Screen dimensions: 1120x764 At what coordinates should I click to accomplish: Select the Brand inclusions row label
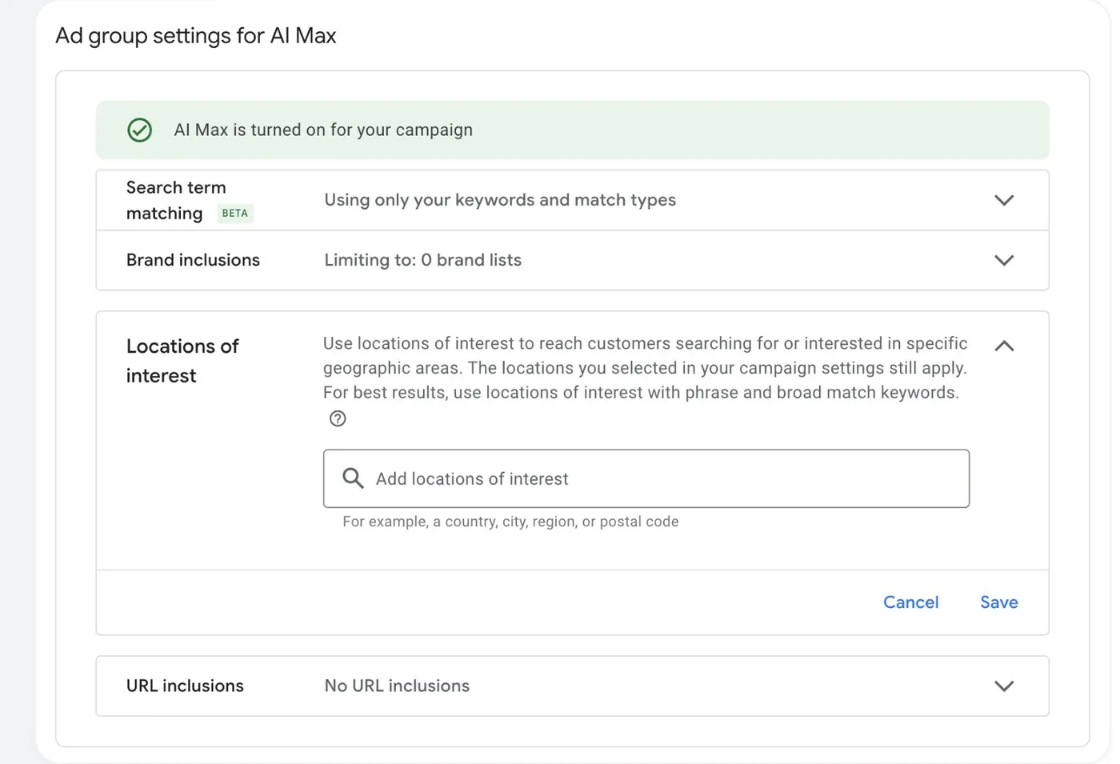[x=193, y=260]
